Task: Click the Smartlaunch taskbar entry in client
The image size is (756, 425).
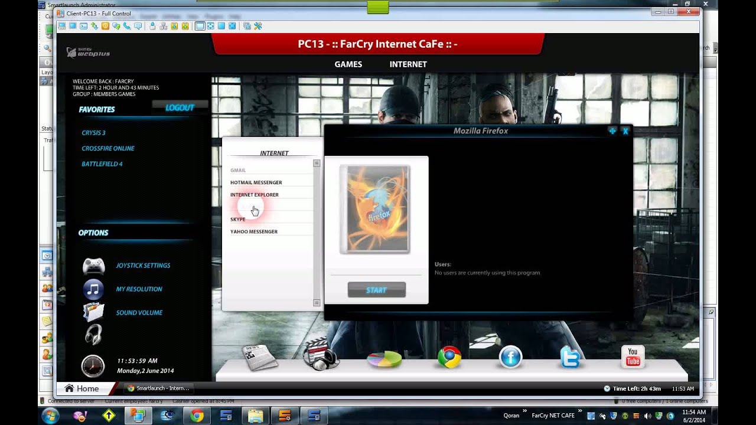Action: tap(158, 388)
